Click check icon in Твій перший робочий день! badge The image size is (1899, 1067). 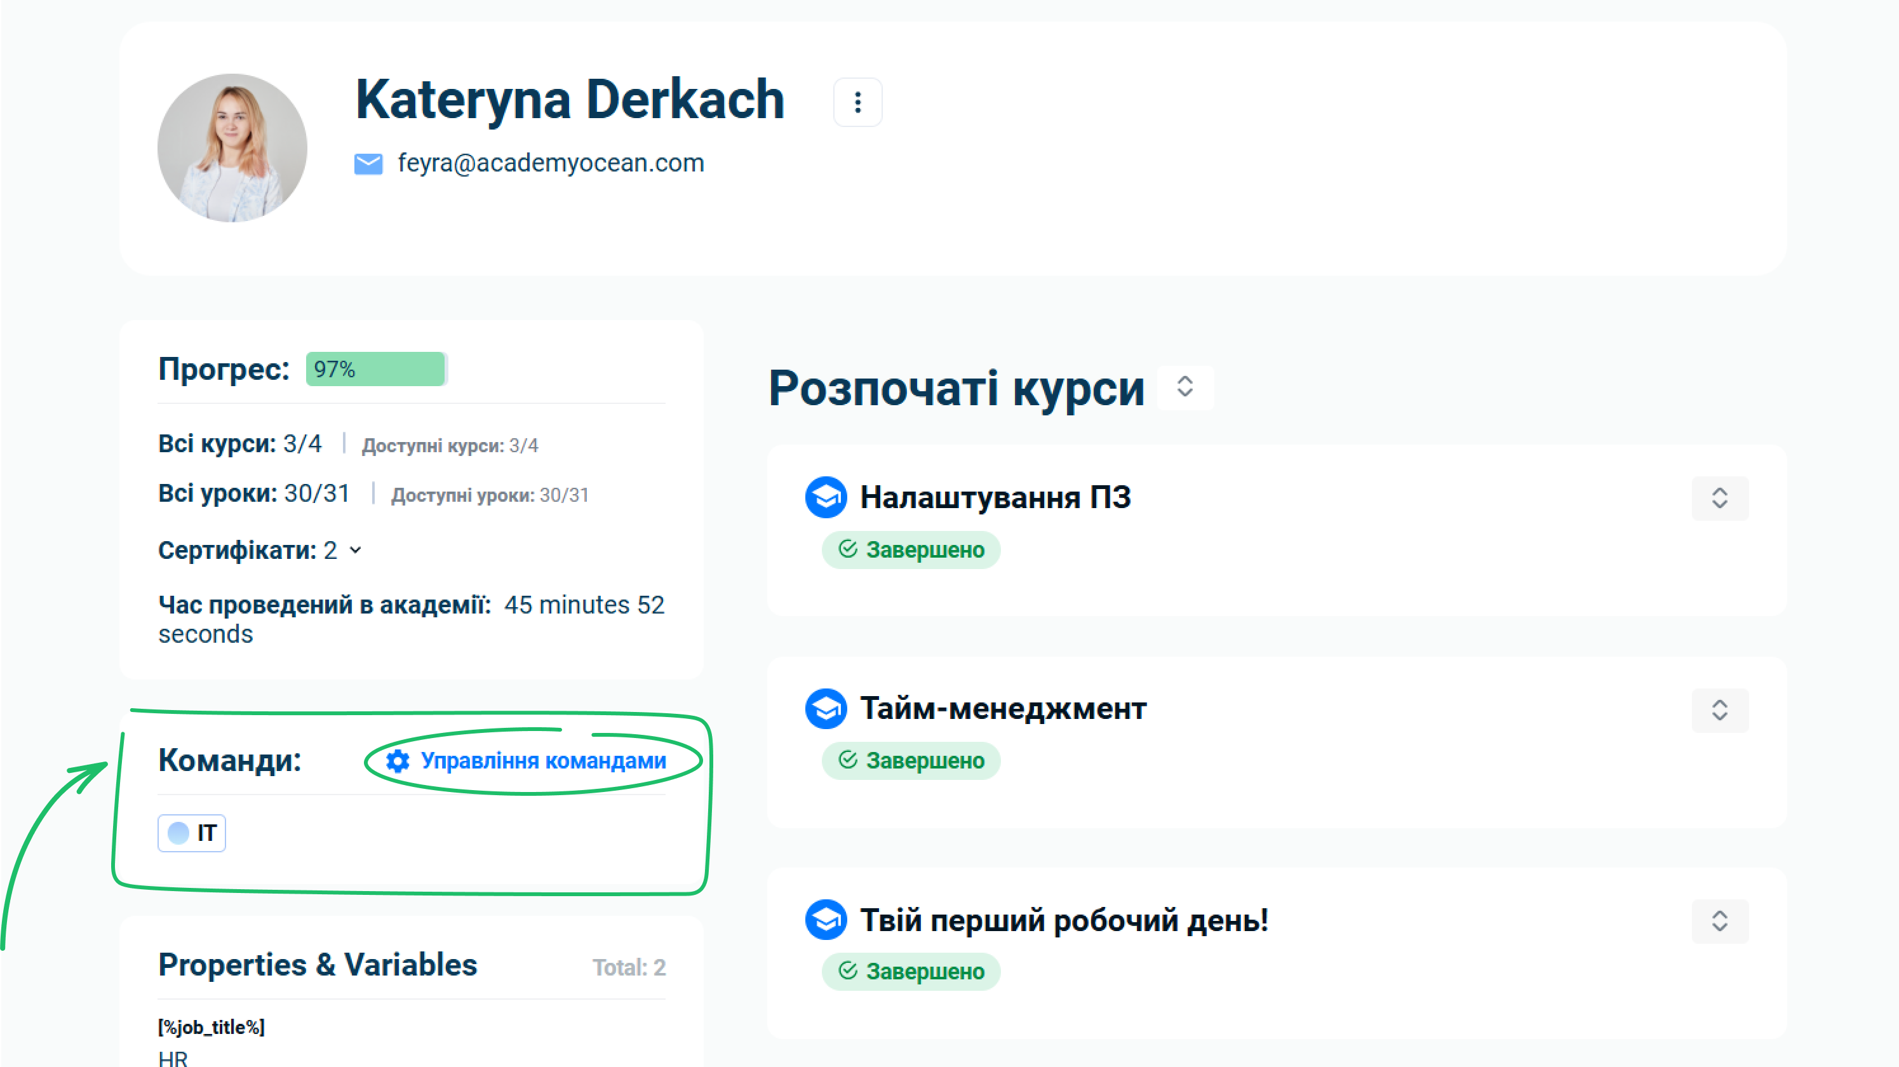pyautogui.click(x=848, y=971)
